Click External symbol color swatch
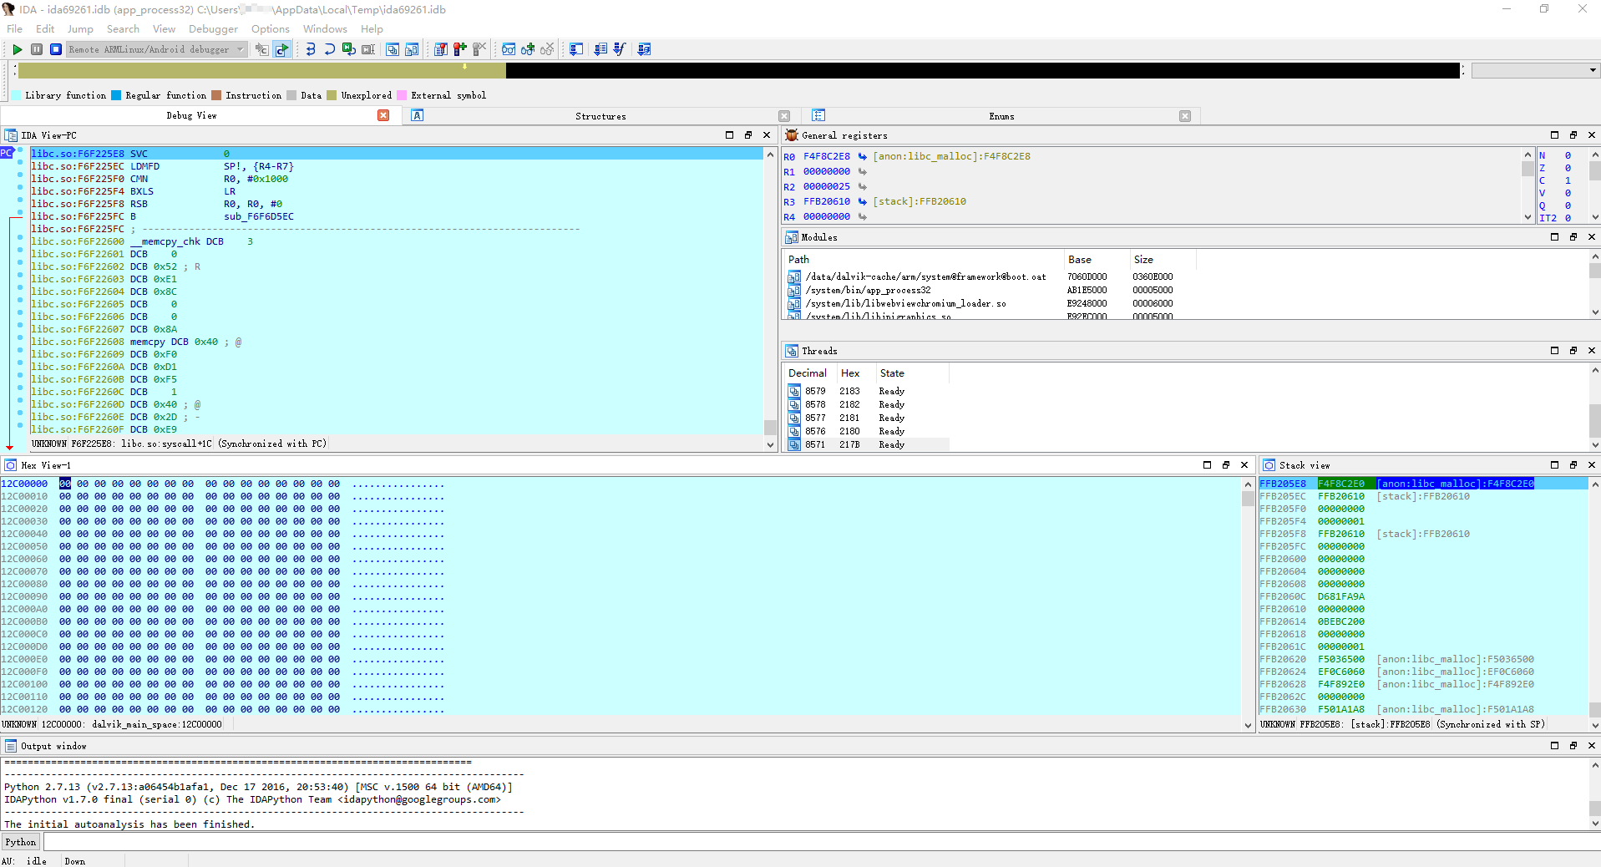This screenshot has width=1601, height=867. (x=402, y=95)
